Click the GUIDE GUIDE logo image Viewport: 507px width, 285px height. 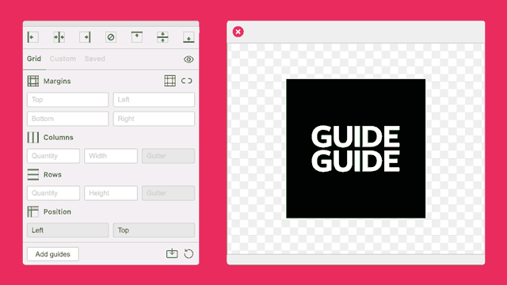pos(356,149)
